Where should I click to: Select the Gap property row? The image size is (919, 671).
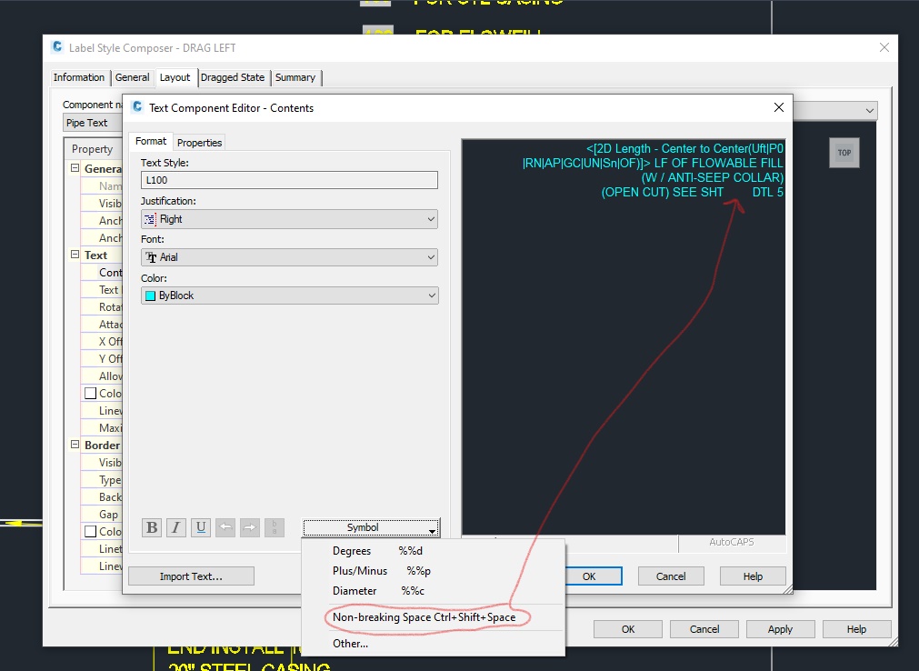(x=102, y=515)
